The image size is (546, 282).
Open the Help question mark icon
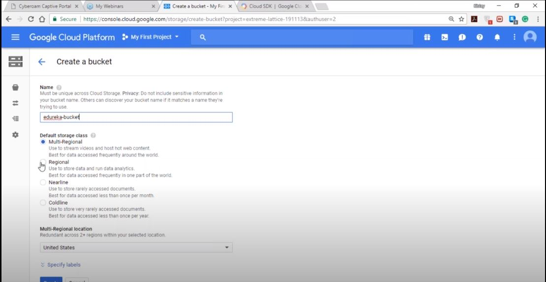pos(480,37)
